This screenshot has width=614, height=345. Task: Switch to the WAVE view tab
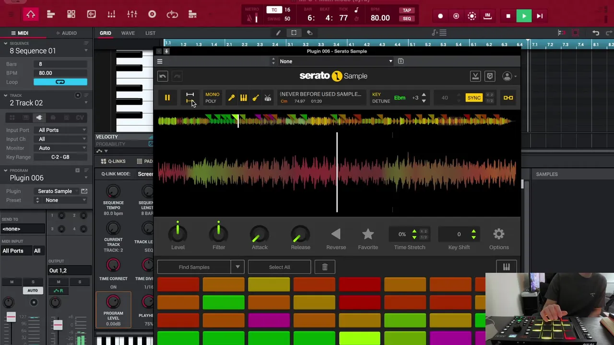[128, 33]
